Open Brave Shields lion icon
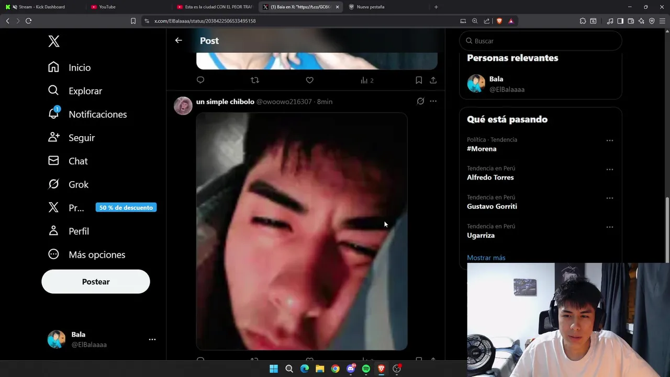Image resolution: width=670 pixels, height=377 pixels. 499,21
